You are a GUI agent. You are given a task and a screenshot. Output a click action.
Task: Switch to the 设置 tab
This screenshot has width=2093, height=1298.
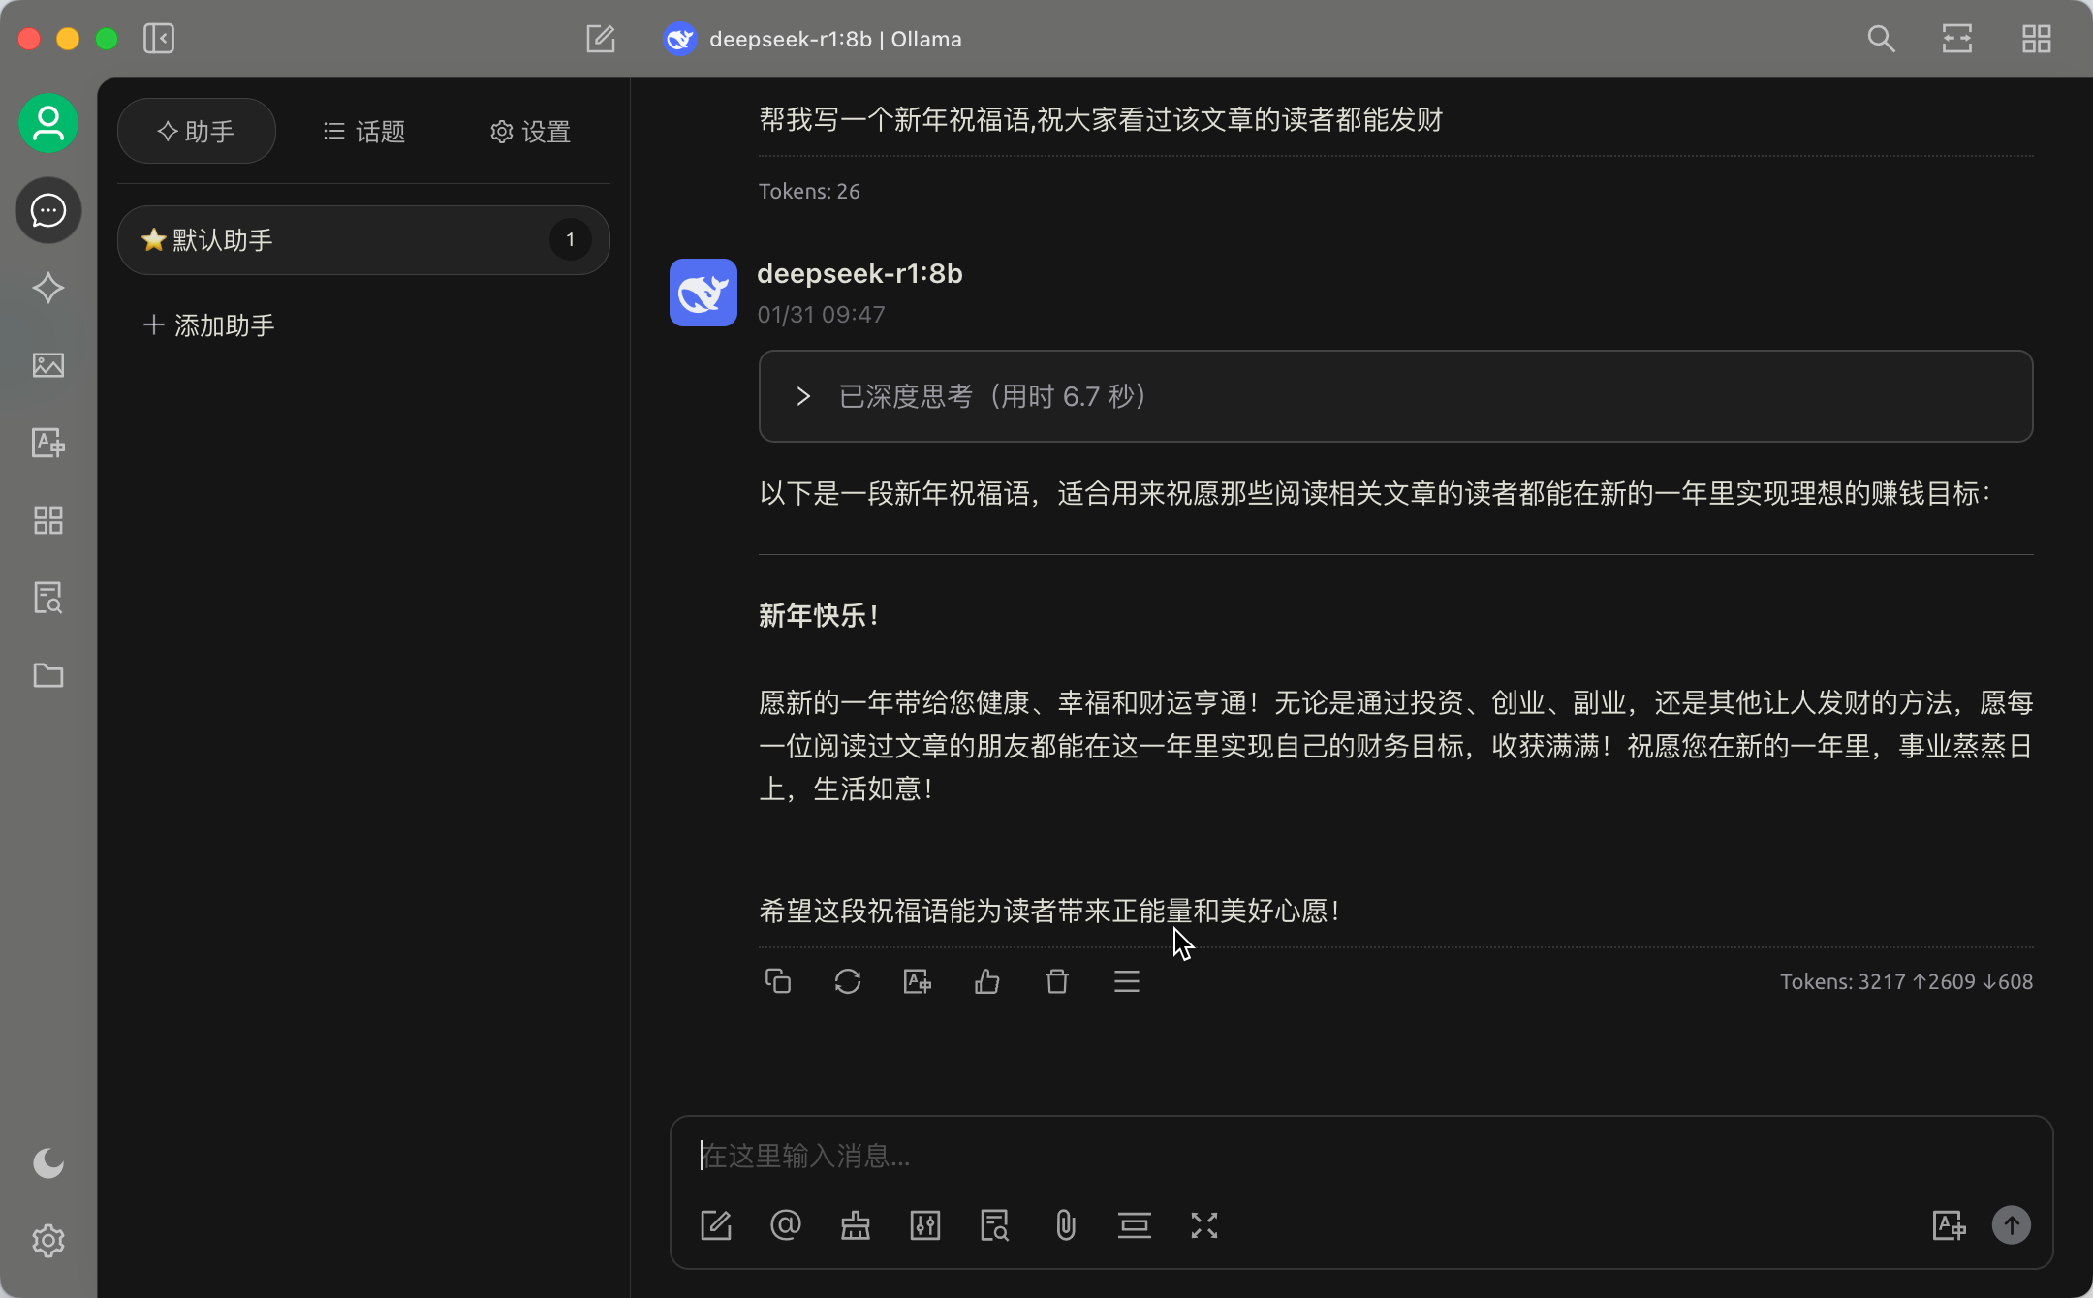[530, 132]
